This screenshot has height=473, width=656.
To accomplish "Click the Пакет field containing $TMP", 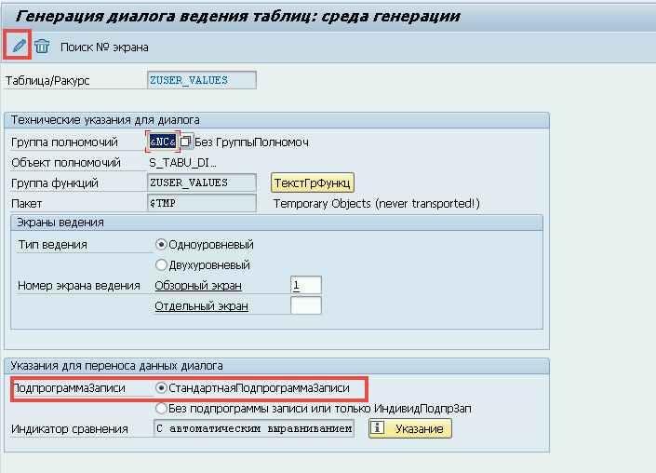I will [x=201, y=203].
